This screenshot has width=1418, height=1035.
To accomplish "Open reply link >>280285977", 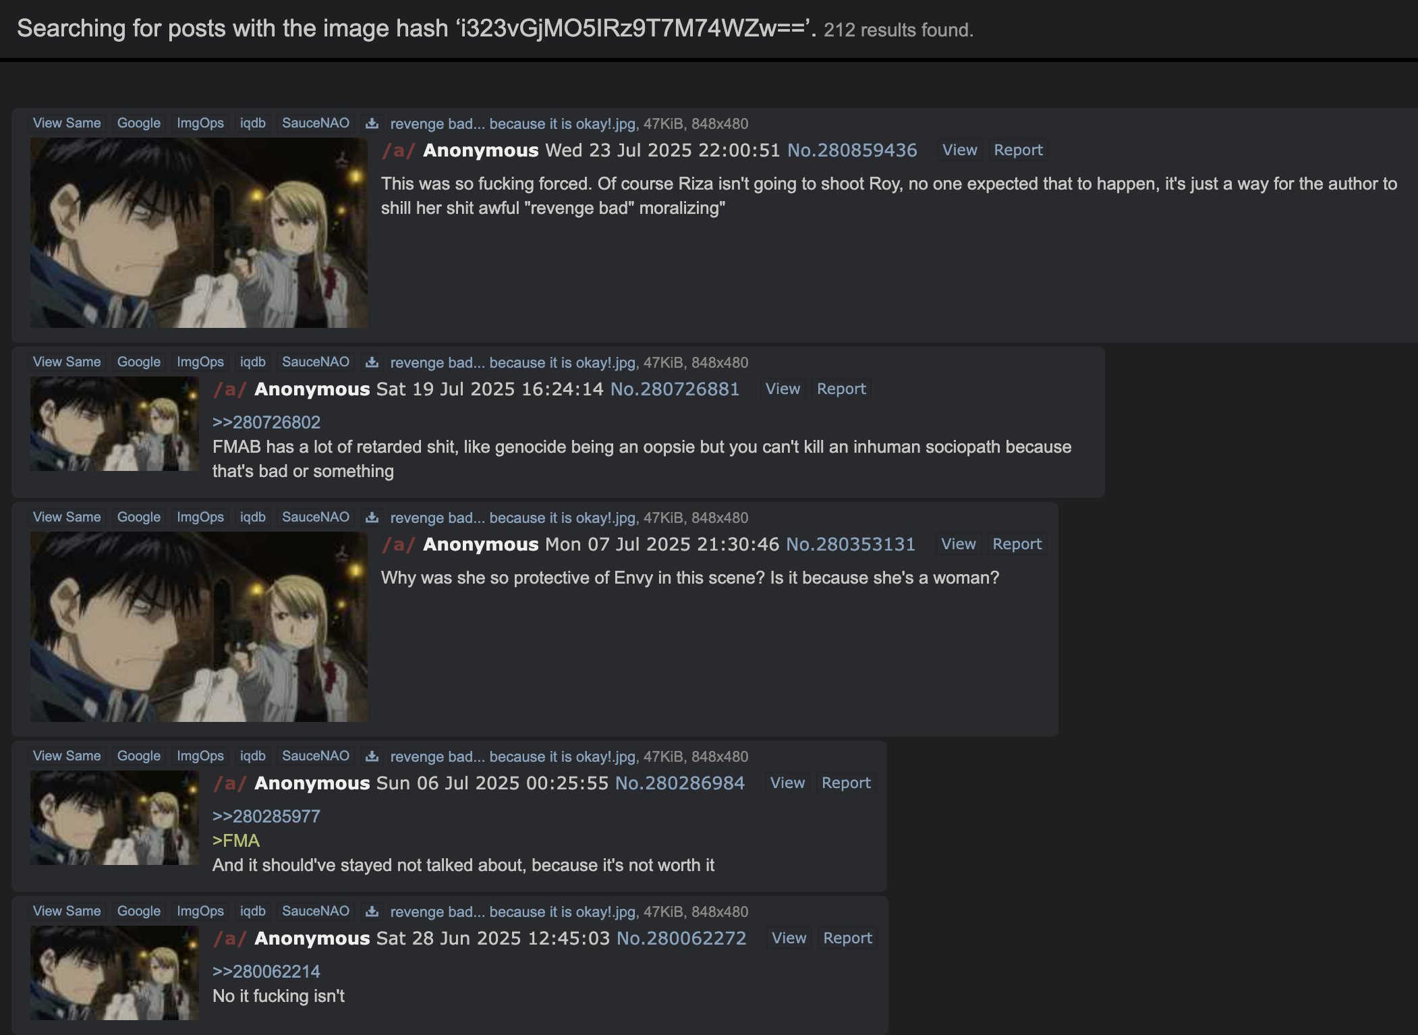I will pyautogui.click(x=266, y=816).
